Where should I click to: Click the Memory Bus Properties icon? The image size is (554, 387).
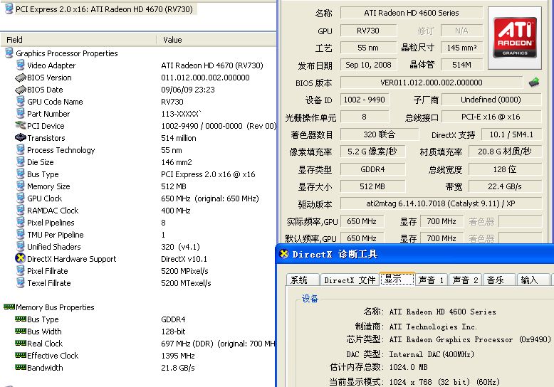point(9,307)
